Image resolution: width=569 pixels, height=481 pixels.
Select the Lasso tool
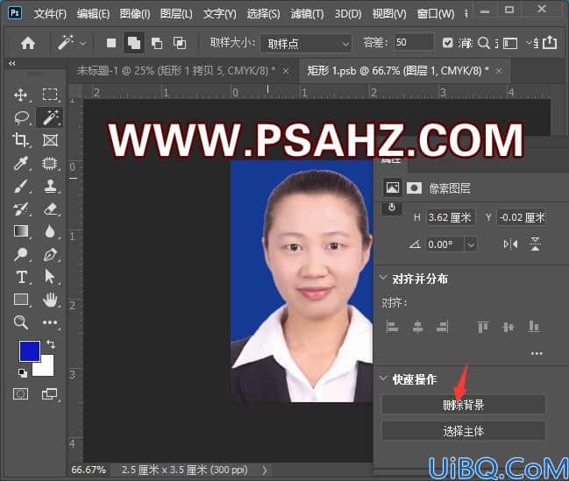point(21,117)
